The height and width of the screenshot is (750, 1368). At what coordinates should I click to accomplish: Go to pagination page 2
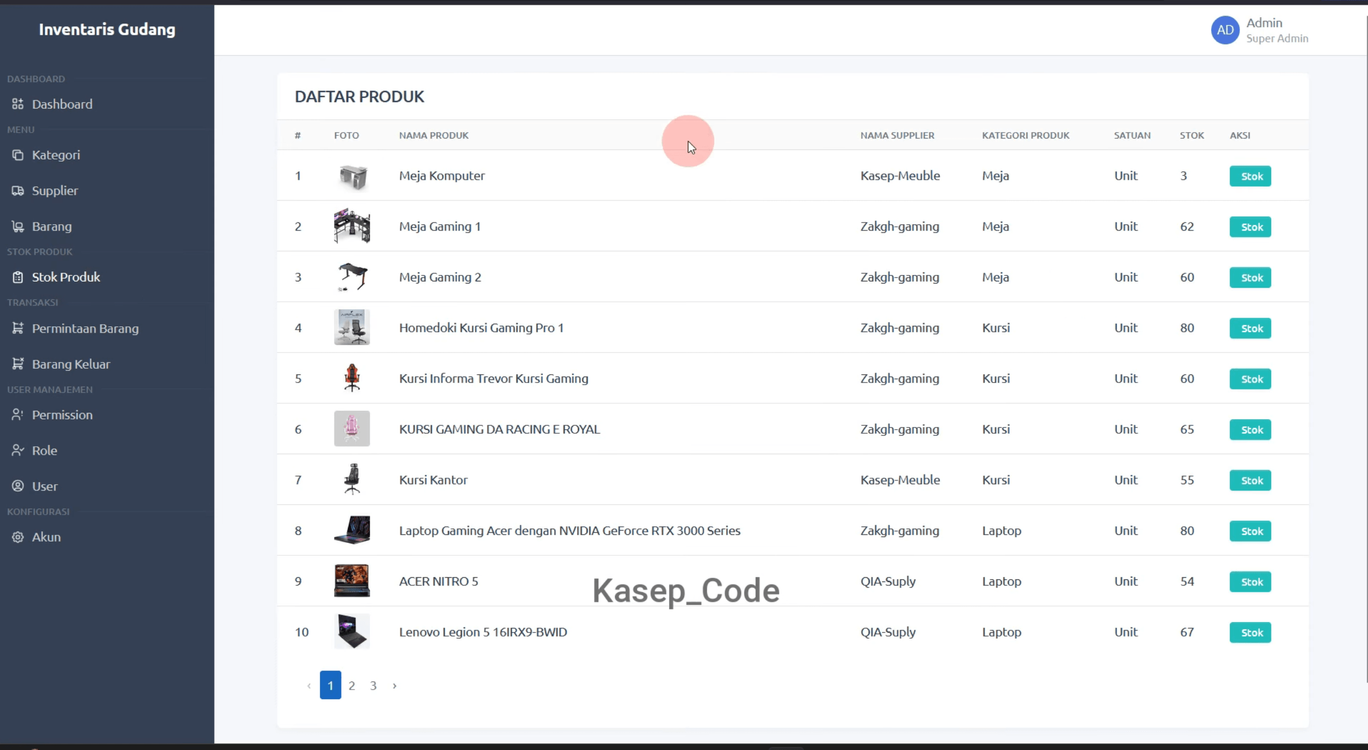(352, 685)
